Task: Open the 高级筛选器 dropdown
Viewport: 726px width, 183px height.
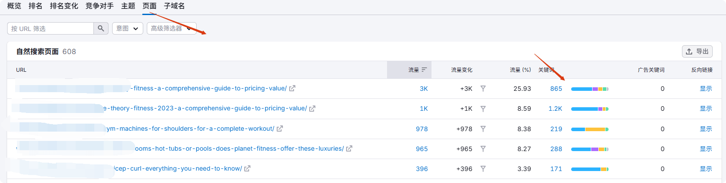Action: pyautogui.click(x=171, y=28)
